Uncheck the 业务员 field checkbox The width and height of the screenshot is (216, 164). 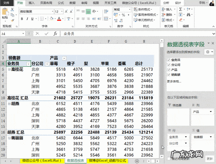point(168,60)
